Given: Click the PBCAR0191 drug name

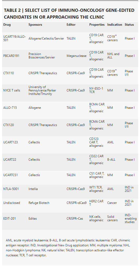Looking at the screenshot, I should pos(11,56).
